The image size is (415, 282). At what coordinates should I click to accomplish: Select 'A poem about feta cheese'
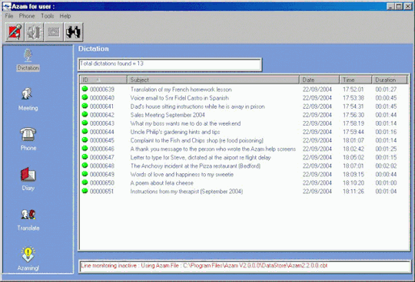click(161, 183)
